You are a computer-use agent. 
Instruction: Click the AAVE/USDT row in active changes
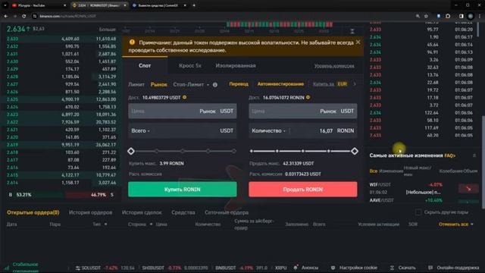pos(424,200)
